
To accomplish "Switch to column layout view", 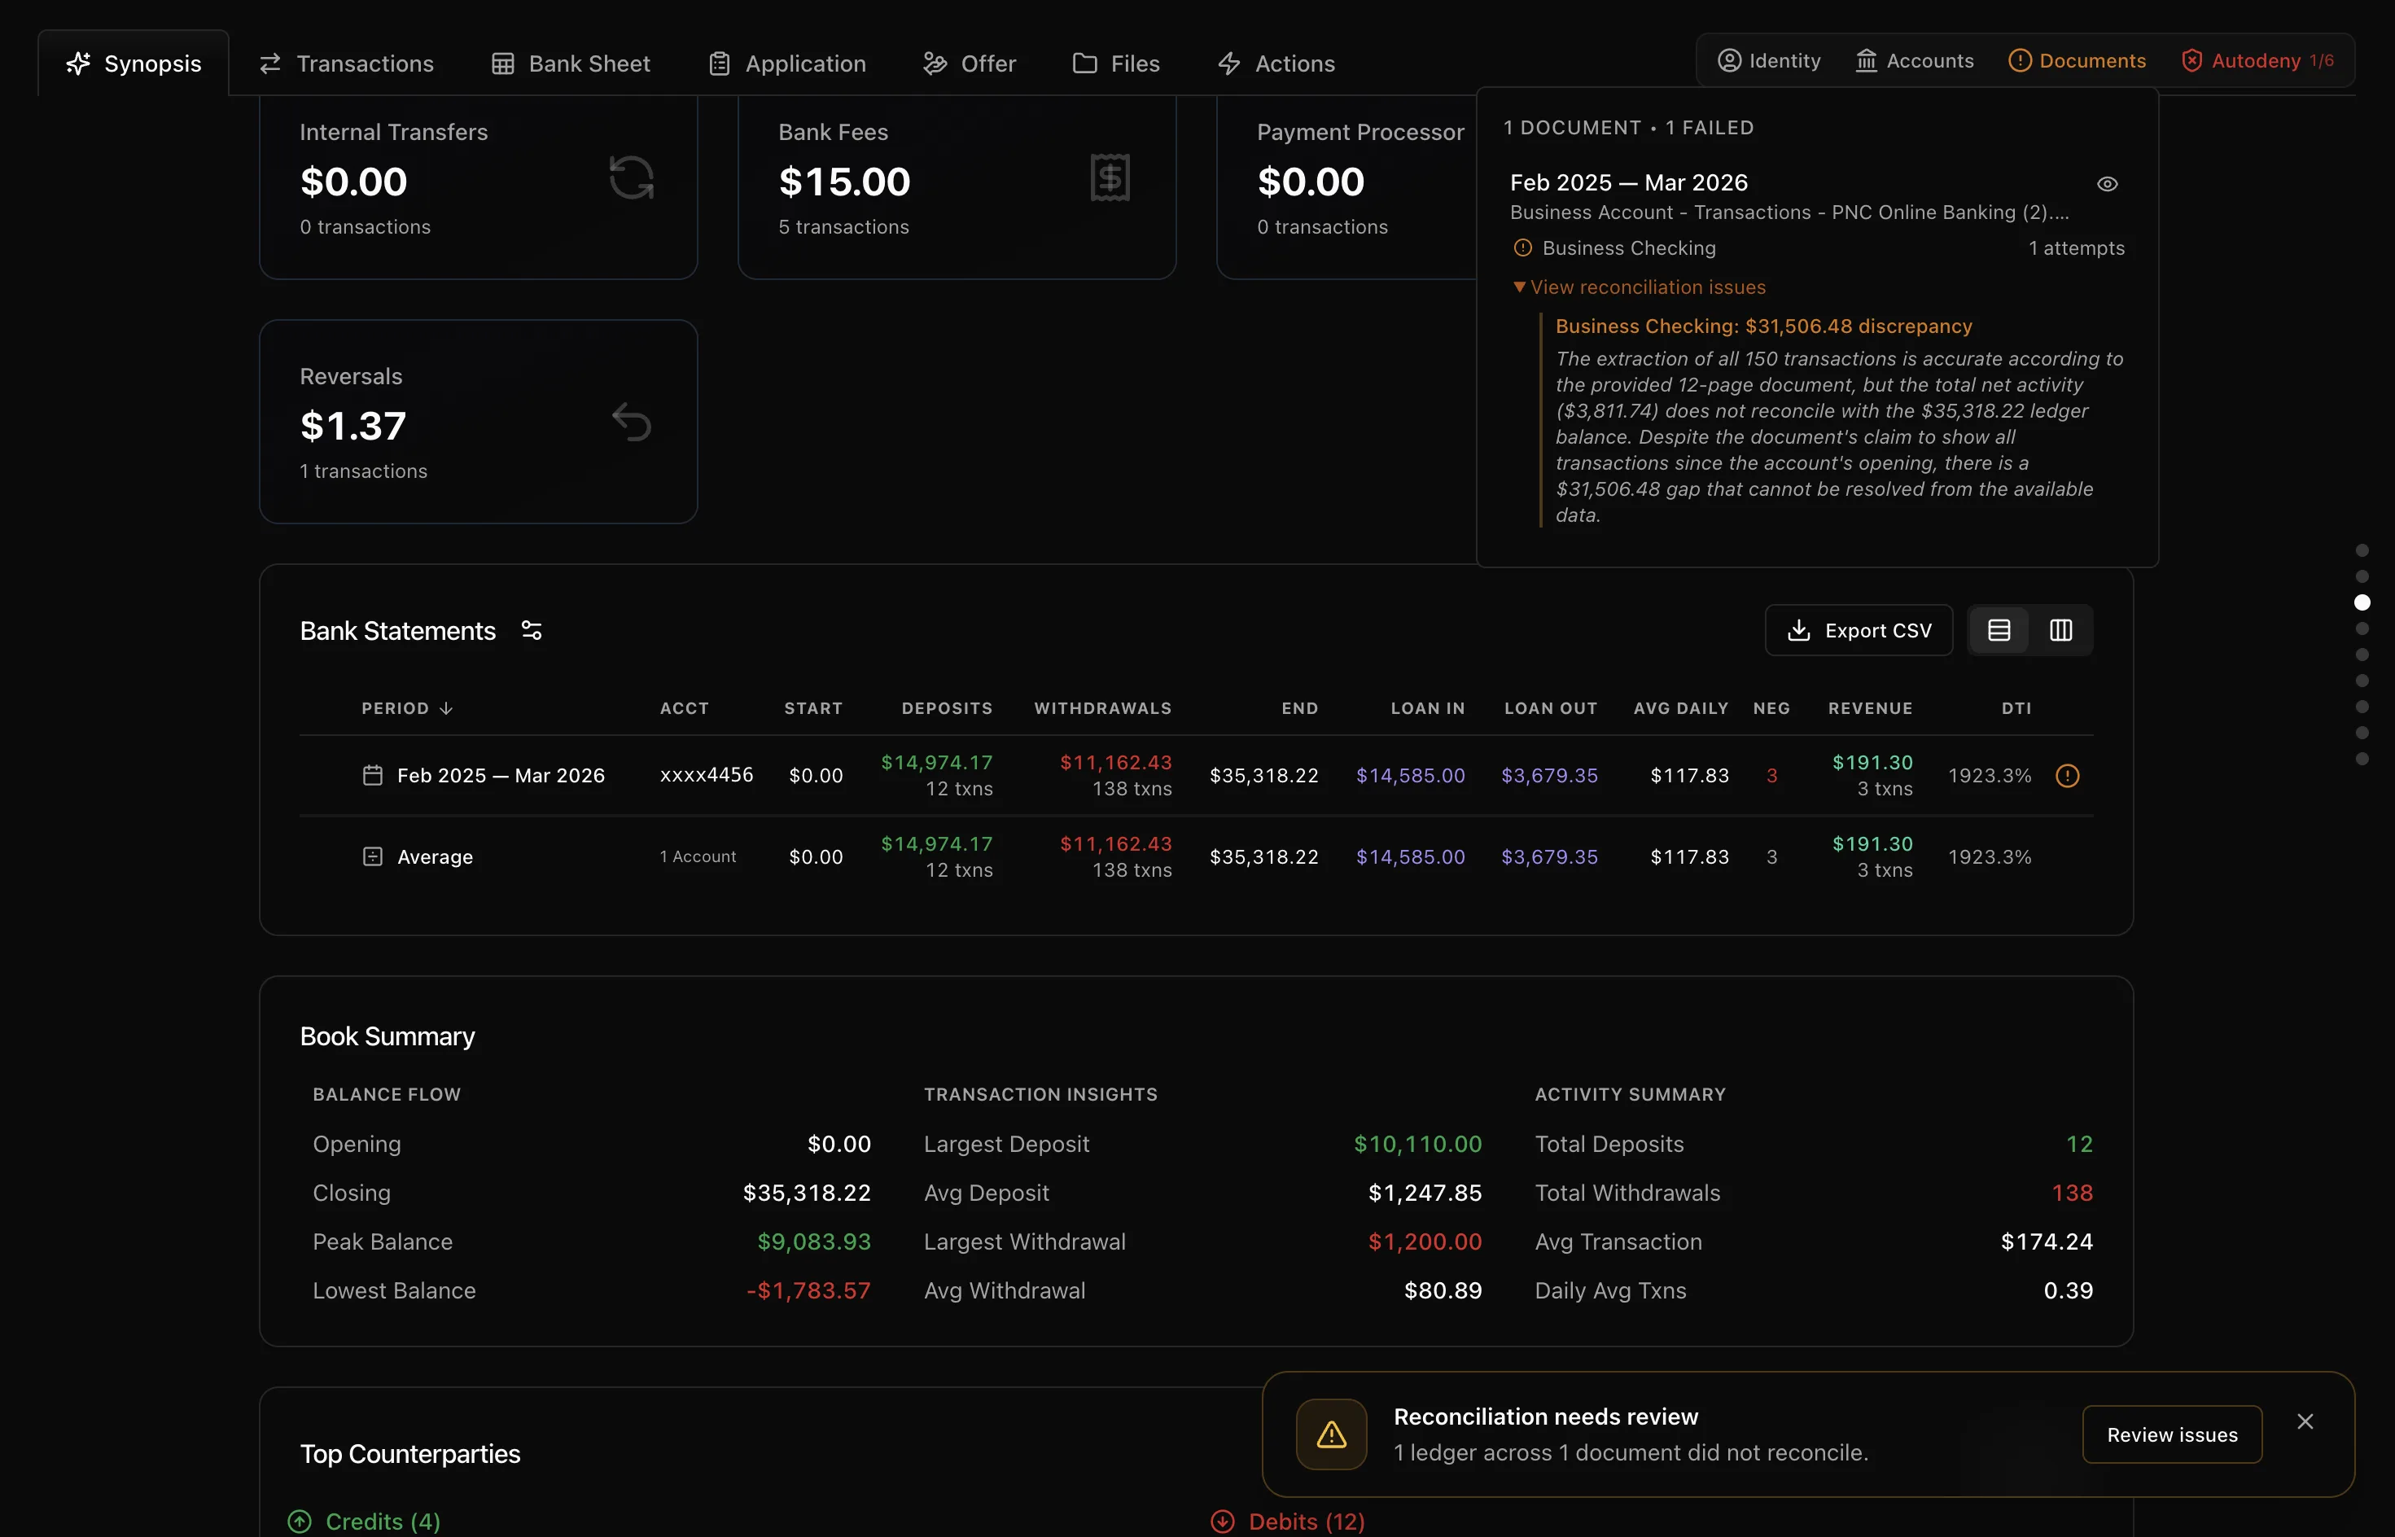I will (2060, 631).
